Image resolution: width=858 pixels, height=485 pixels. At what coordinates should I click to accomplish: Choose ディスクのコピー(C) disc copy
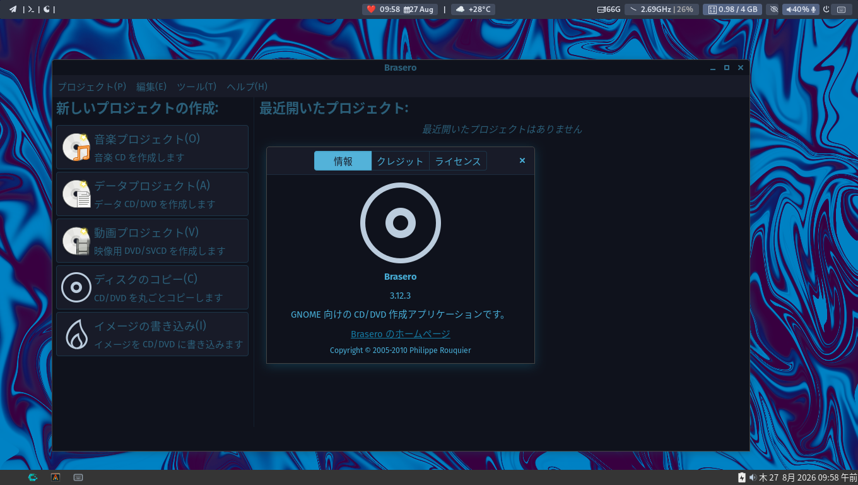[x=152, y=287]
